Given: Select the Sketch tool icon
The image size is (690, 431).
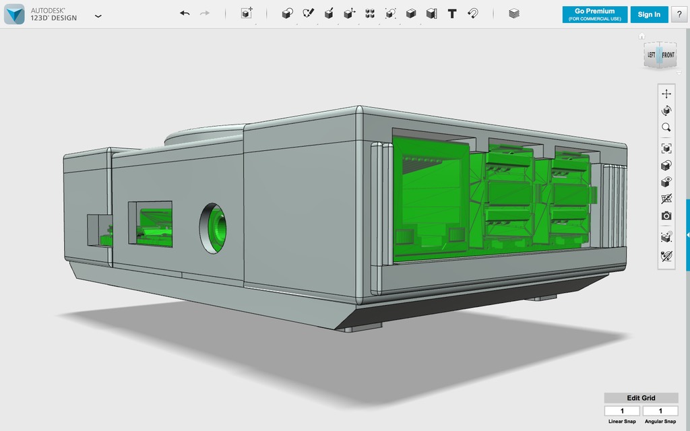Looking at the screenshot, I should click(308, 13).
